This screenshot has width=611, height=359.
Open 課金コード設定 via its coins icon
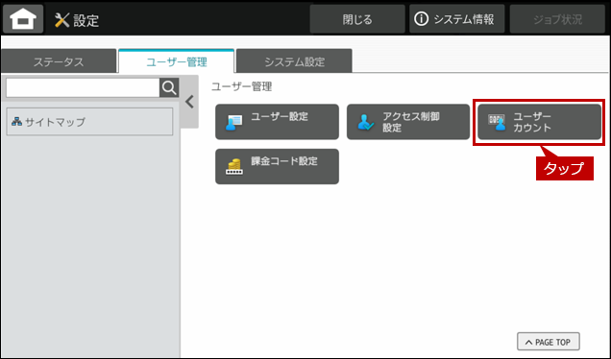click(234, 167)
